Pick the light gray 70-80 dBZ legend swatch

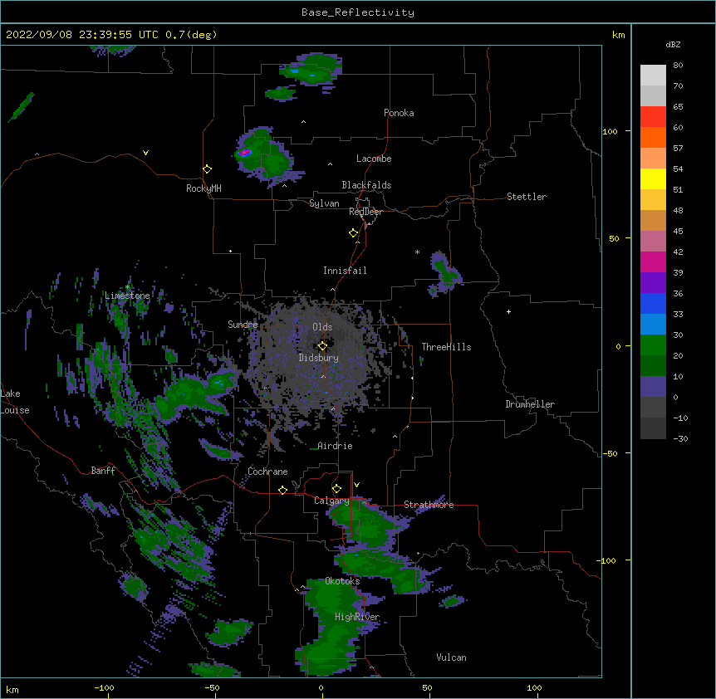(x=653, y=76)
